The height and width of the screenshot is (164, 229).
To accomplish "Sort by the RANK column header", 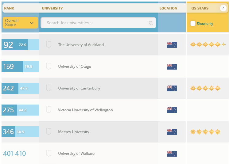I will tap(9, 8).
